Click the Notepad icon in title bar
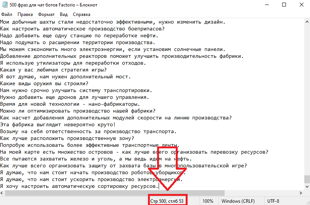 coord(5,4)
